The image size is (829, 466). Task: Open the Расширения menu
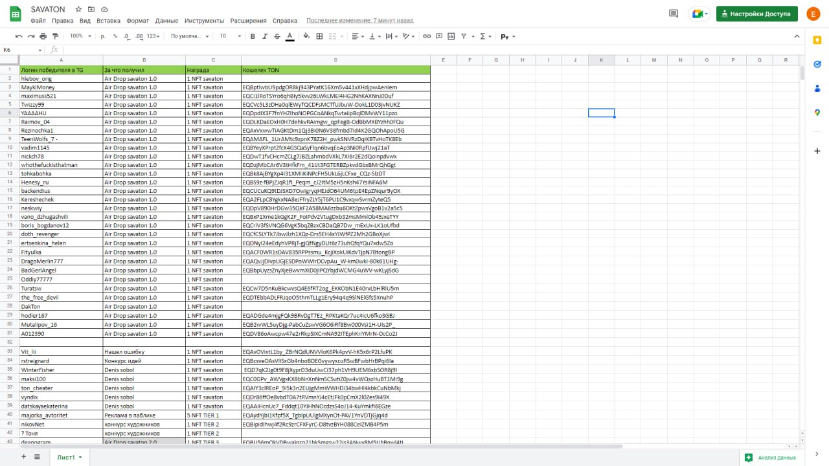click(248, 21)
